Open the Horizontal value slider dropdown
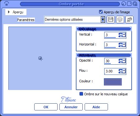 tap(124, 45)
